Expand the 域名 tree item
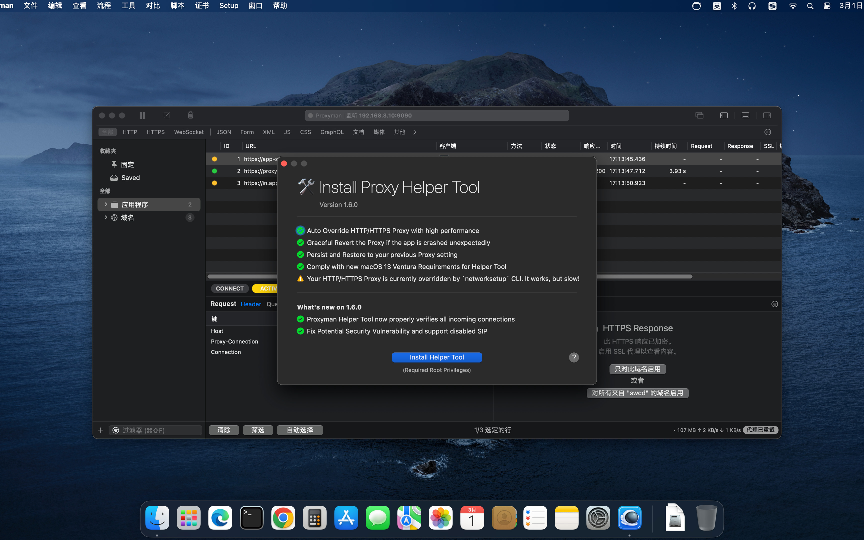This screenshot has height=540, width=864. click(x=106, y=217)
